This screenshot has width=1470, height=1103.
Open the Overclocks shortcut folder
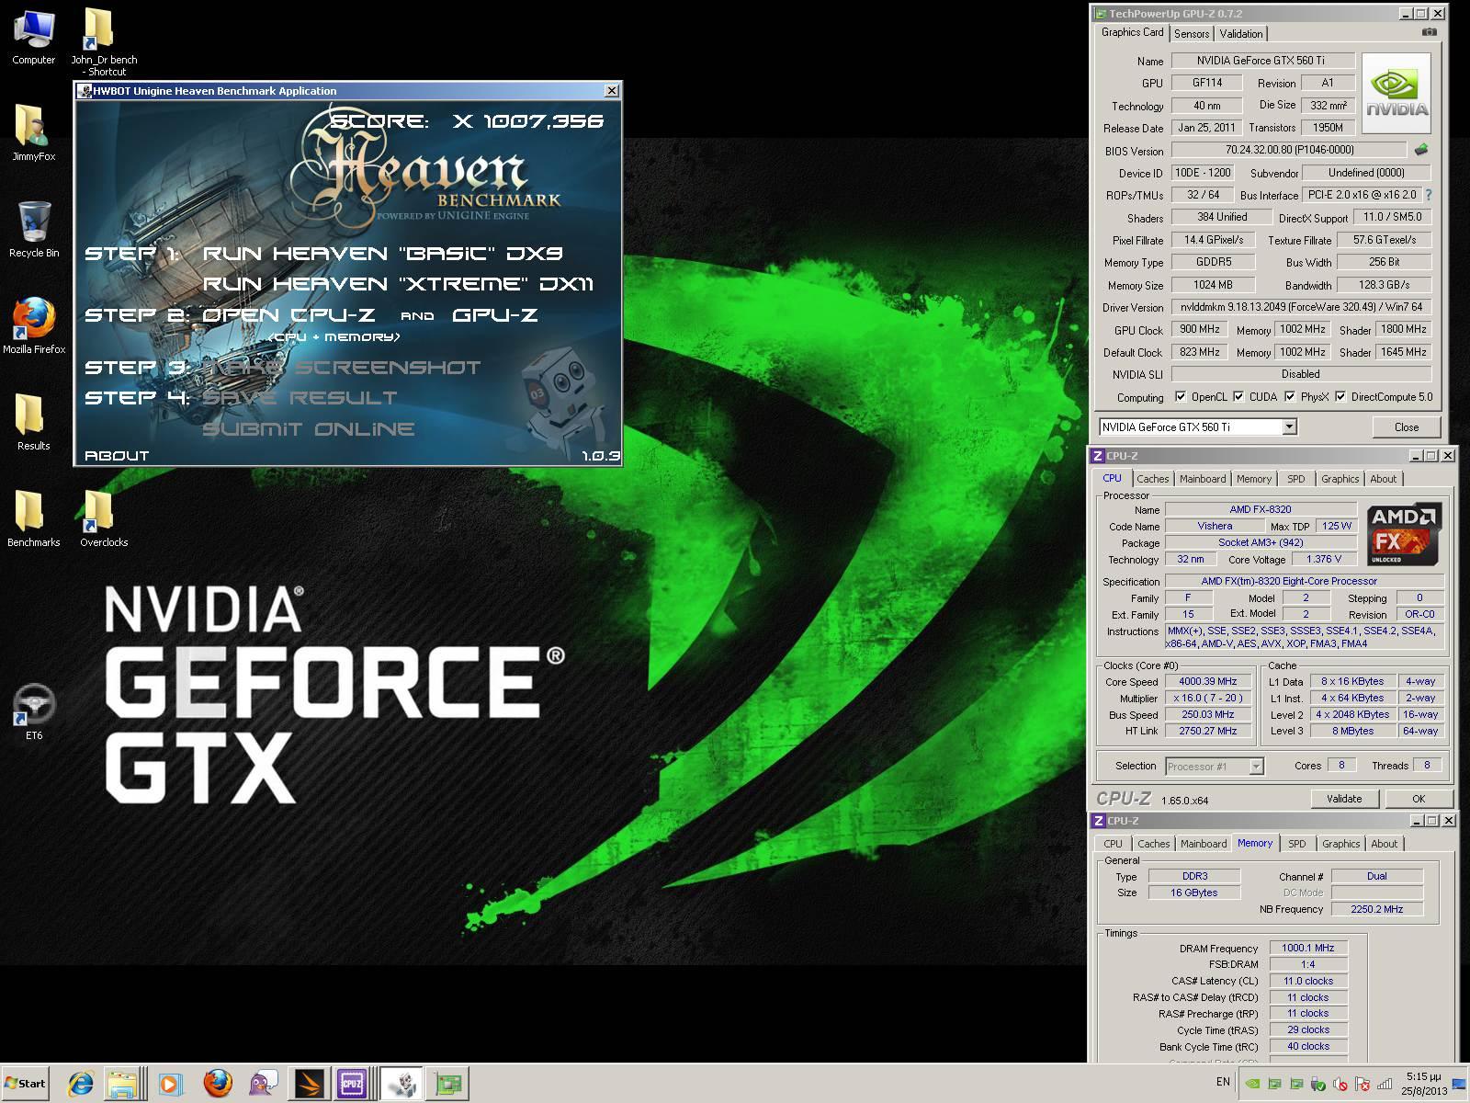coord(104,519)
